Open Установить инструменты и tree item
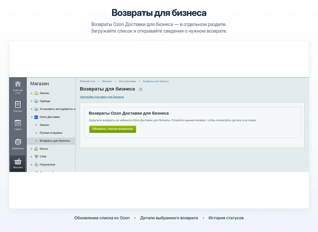This screenshot has width=318, height=232. [57, 109]
